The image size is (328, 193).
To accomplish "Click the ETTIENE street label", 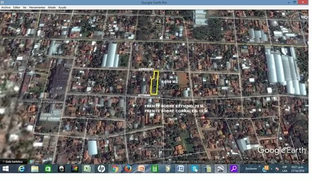I will click(144, 95).
